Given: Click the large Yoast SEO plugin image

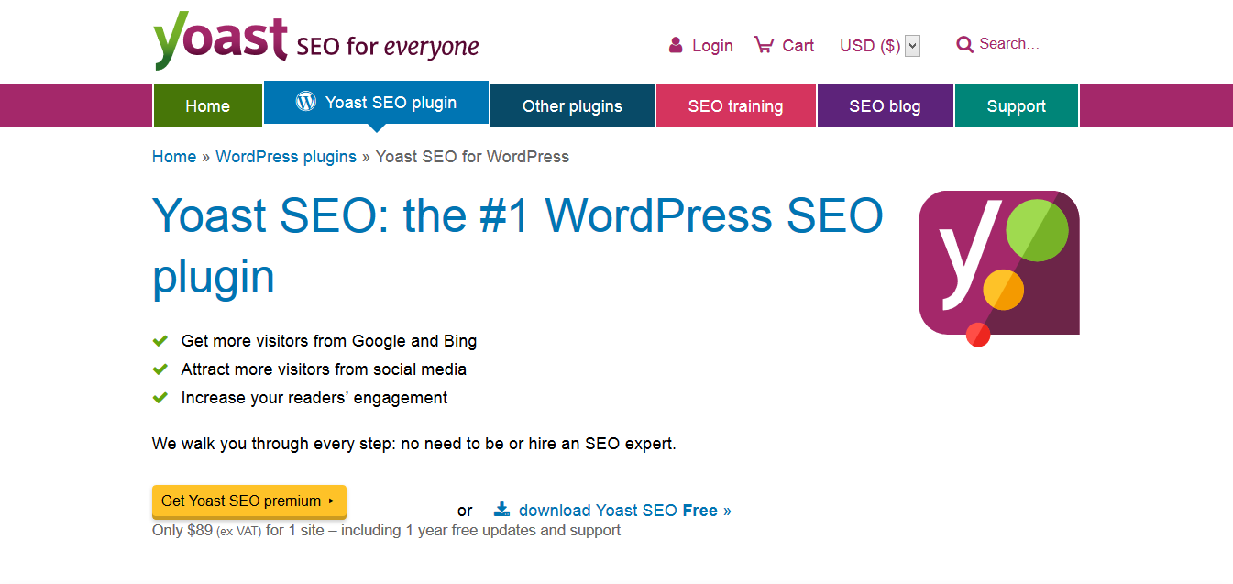Looking at the screenshot, I should click(999, 268).
